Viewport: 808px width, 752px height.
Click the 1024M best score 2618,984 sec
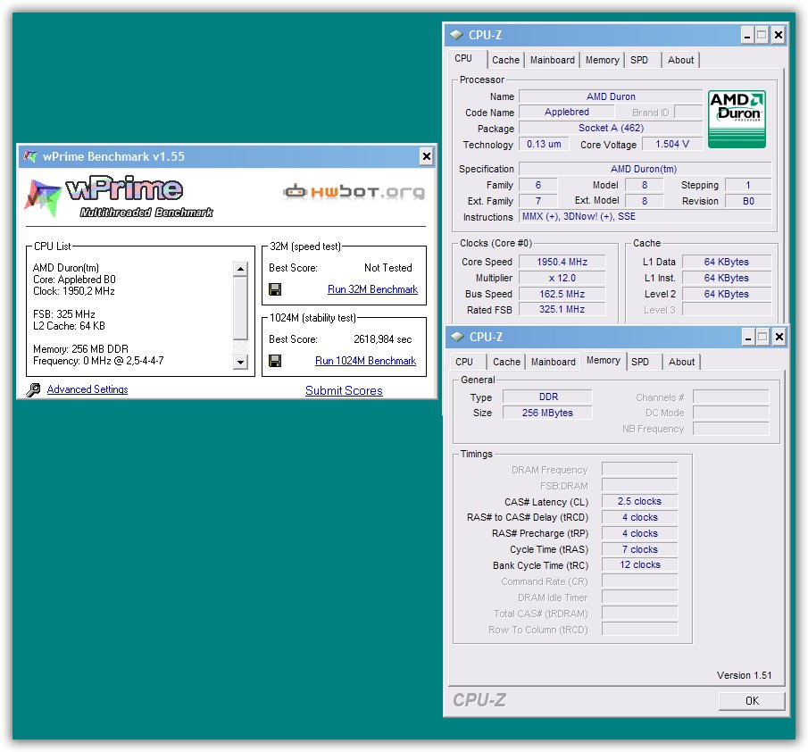tap(382, 339)
